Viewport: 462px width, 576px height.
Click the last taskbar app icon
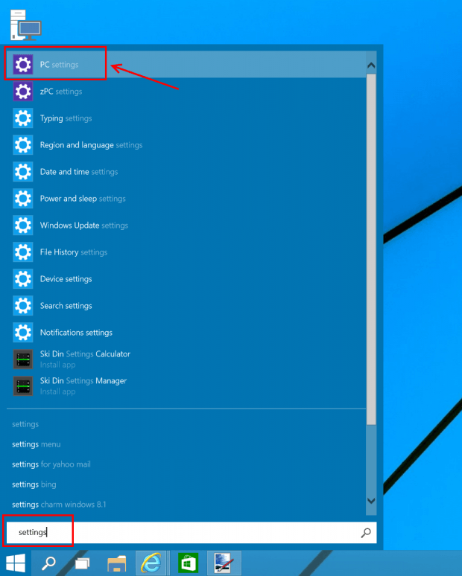[x=224, y=563]
